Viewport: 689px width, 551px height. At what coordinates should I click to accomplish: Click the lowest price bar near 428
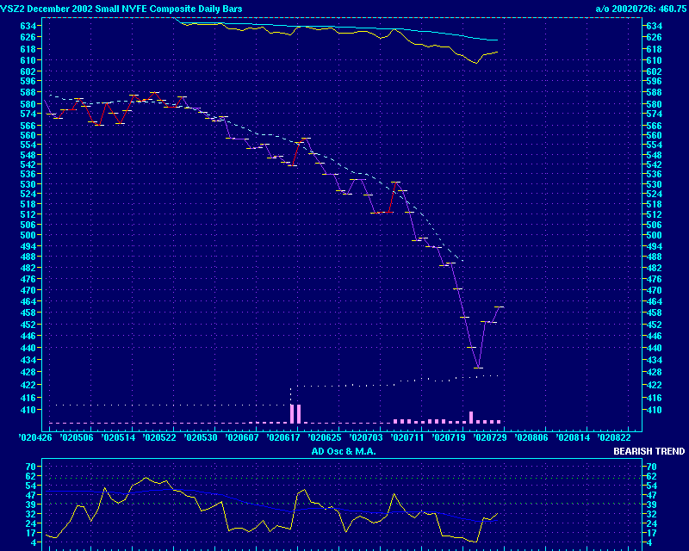tap(478, 368)
